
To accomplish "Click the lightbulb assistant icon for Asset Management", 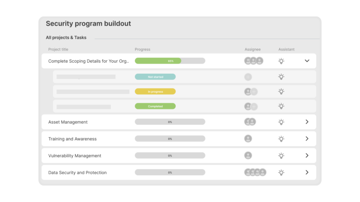I will [281, 122].
